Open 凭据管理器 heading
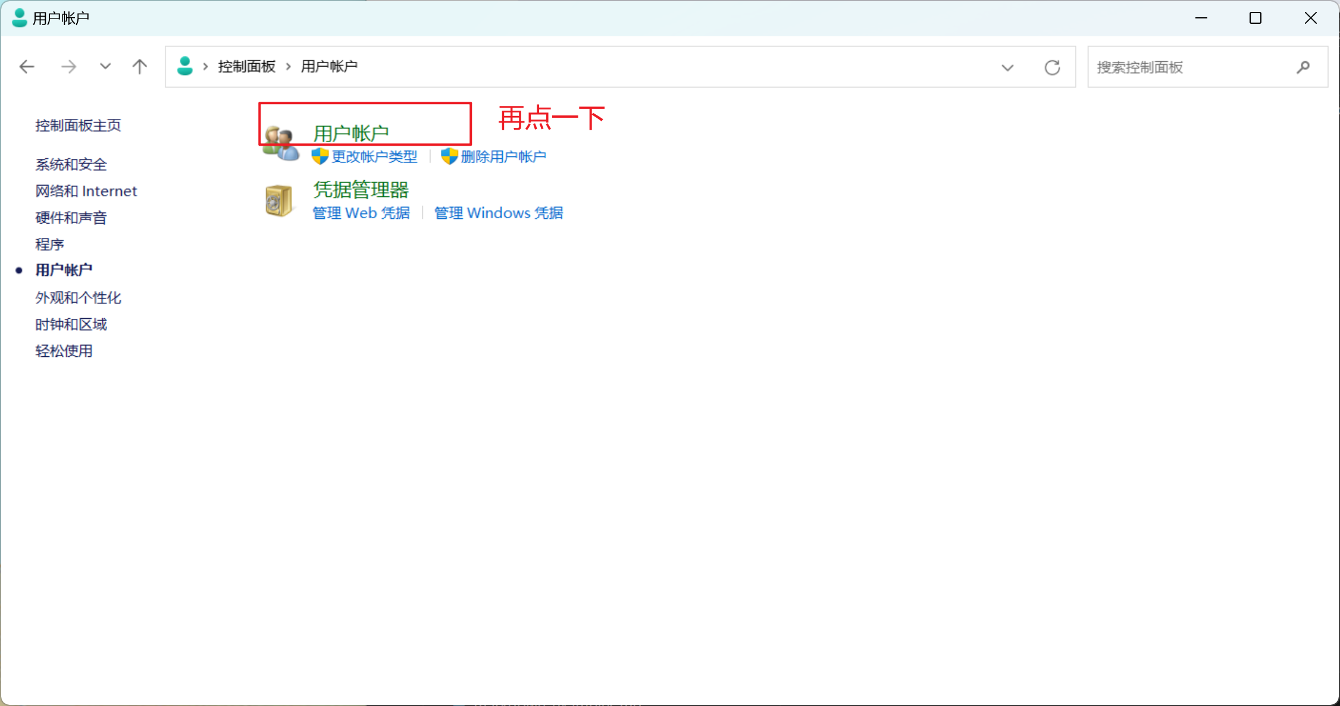1340x706 pixels. click(x=361, y=190)
